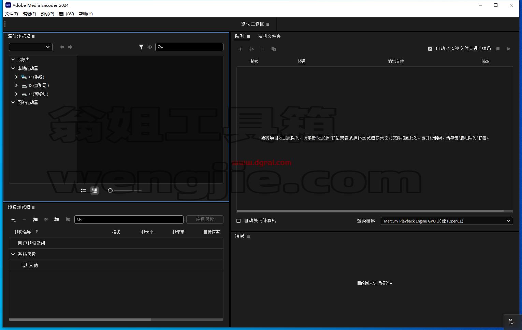Click the duplicate icon in queue toolbar
Image resolution: width=522 pixels, height=330 pixels.
pyautogui.click(x=274, y=49)
